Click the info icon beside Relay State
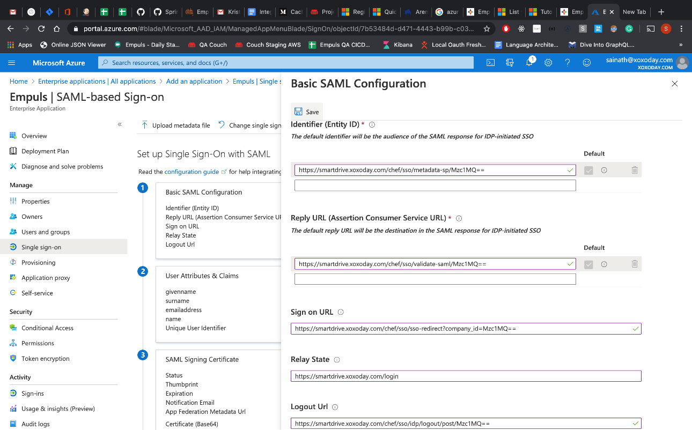Screen dimensions: 692x430 tap(337, 360)
